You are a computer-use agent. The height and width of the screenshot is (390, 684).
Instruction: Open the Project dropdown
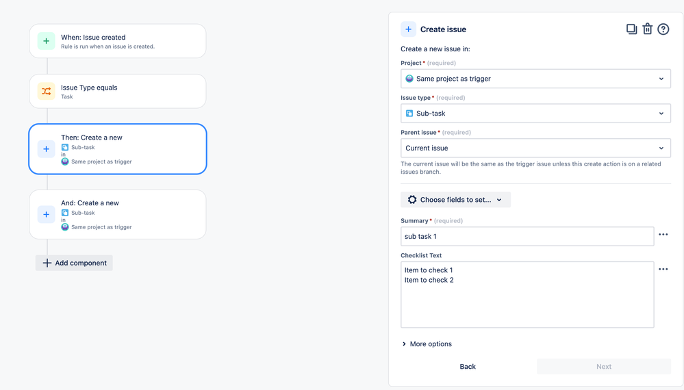(x=535, y=79)
